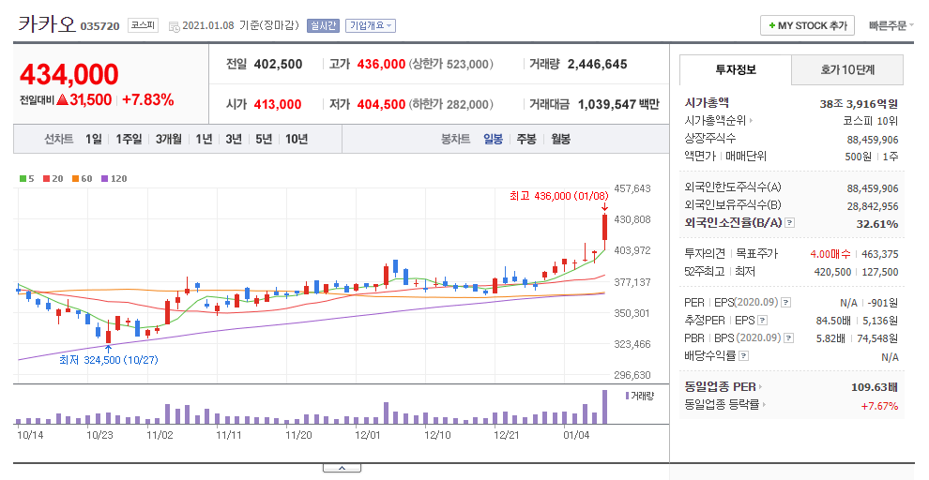This screenshot has width=929, height=480.
Task: Click the calendar icon before the 2021.01.08 date
Action: coord(175,26)
